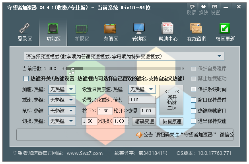Open the 设置恢复原速.热键 dropdown

pos(142,89)
